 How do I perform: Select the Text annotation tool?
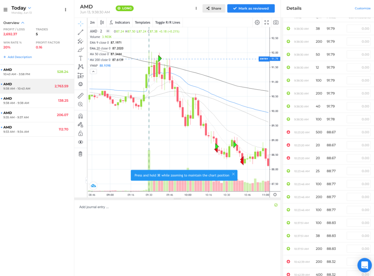[x=80, y=58]
